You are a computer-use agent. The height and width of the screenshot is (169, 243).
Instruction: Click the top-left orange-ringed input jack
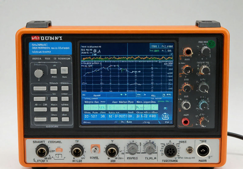tap(187, 51)
